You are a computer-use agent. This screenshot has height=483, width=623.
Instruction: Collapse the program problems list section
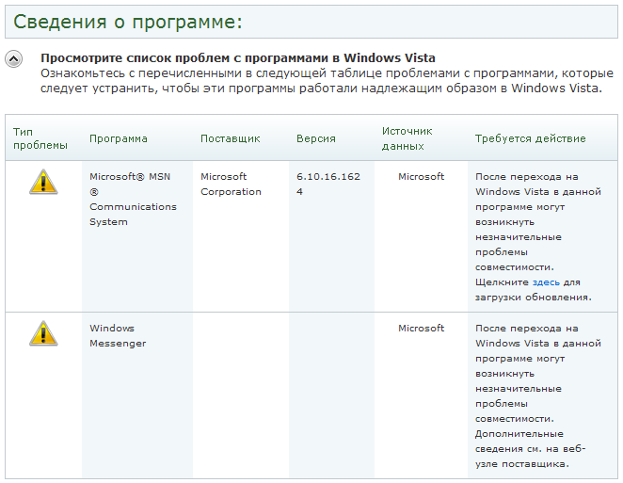pos(13,59)
